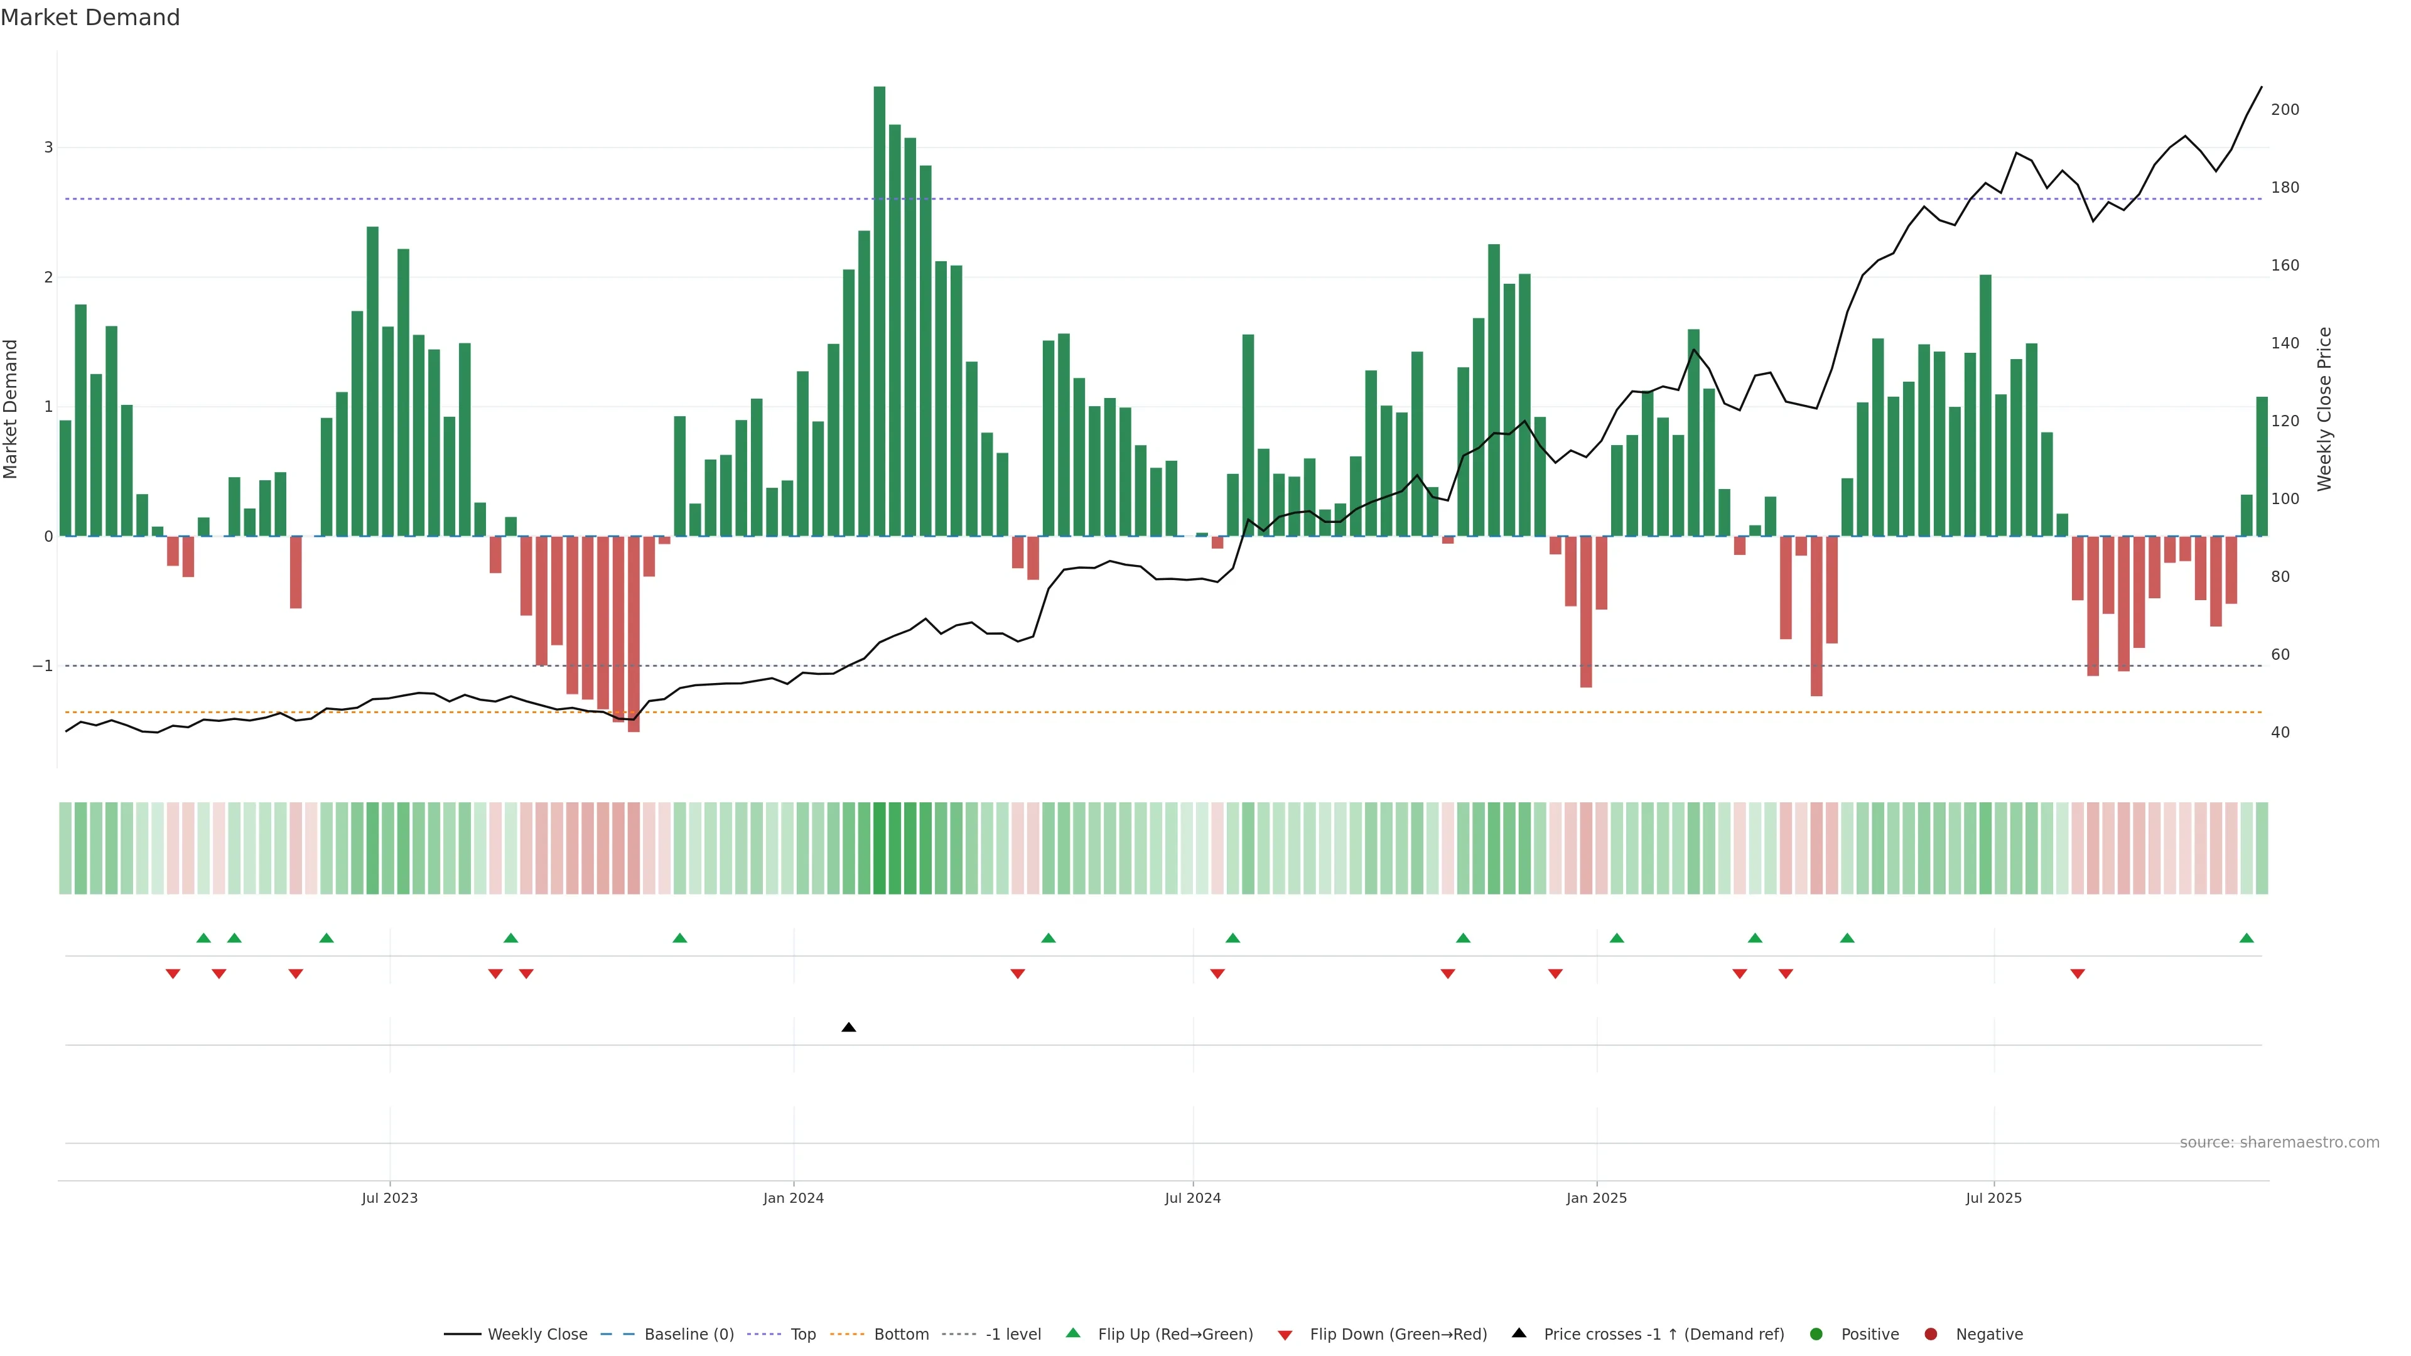
Task: Click the Market Demand chart title
Action: click(x=90, y=18)
